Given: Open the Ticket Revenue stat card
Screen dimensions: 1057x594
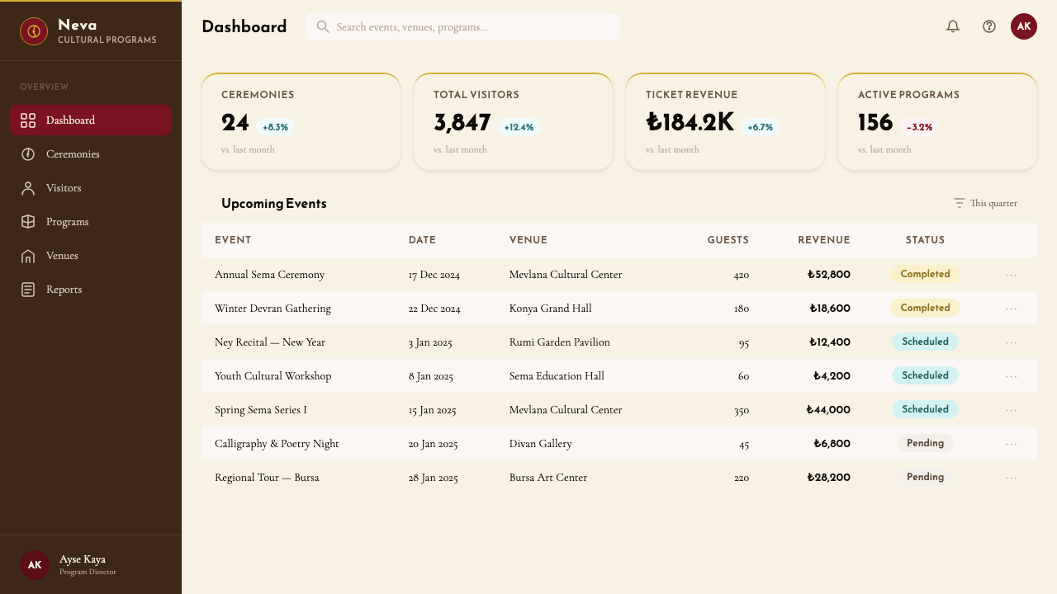Looking at the screenshot, I should tap(725, 121).
